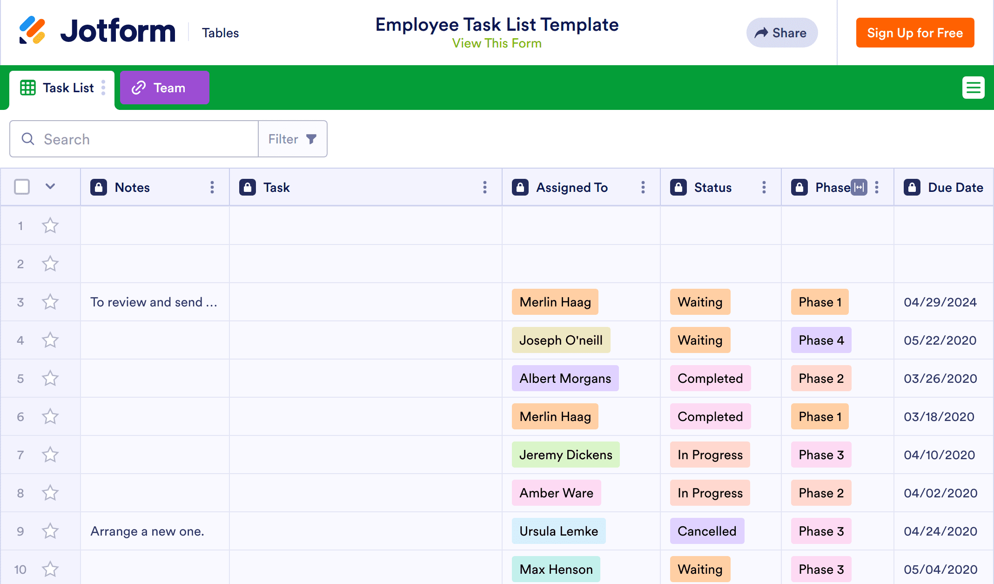Tick the select-all rows checkbox
Image resolution: width=994 pixels, height=584 pixels.
[22, 187]
